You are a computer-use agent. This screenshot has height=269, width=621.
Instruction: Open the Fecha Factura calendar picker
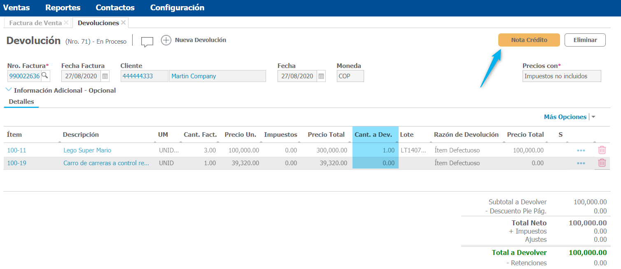point(105,76)
